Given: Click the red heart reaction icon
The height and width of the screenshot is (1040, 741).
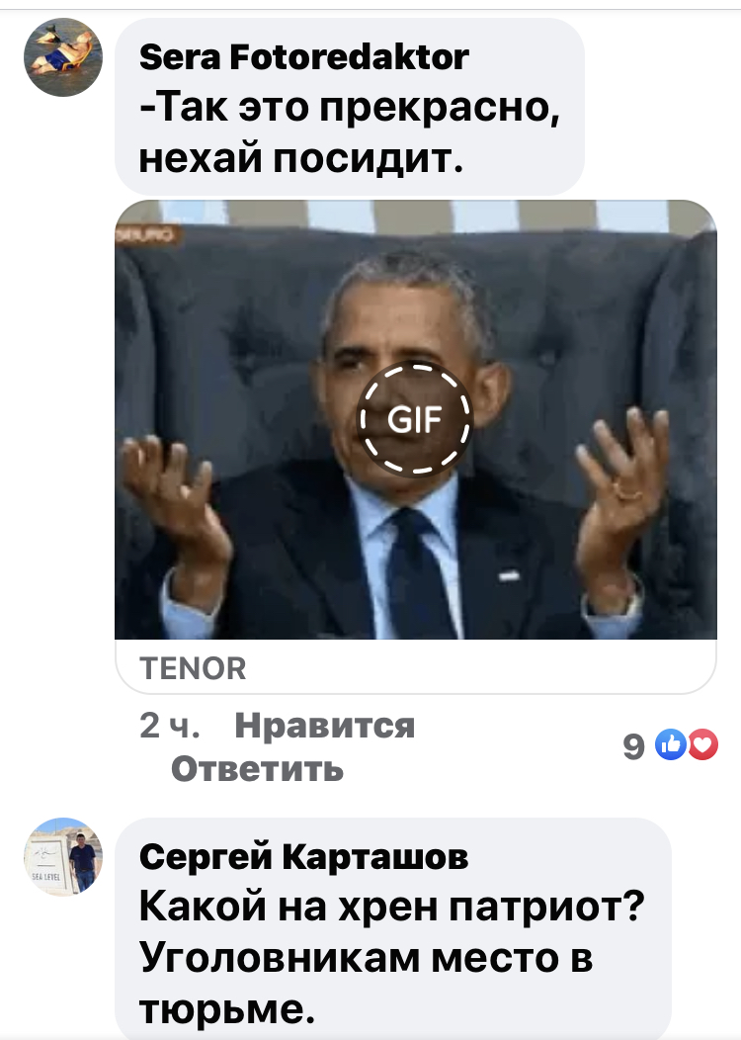Looking at the screenshot, I should (703, 744).
